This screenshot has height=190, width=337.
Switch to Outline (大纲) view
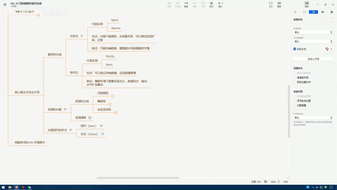pyautogui.click(x=285, y=182)
